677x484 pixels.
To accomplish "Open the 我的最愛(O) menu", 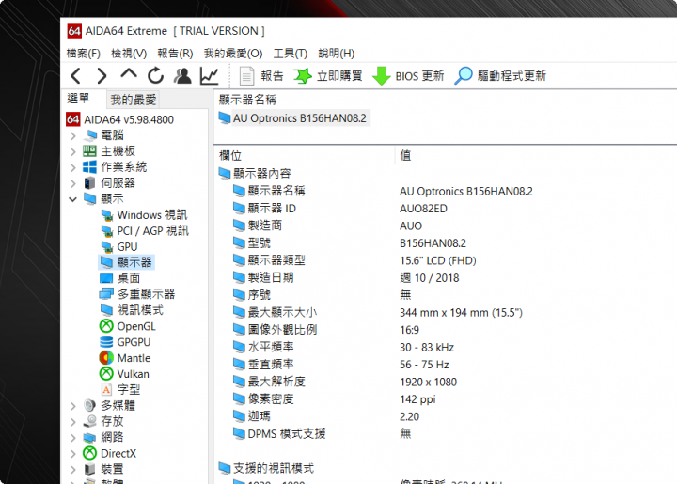I will (233, 54).
